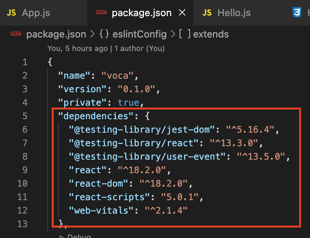Image resolution: width=310 pixels, height=238 pixels.
Task: Click the true value on line 4
Action: point(129,103)
